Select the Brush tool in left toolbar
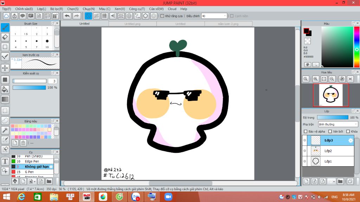This screenshot has width=360, height=202. pos(5,27)
